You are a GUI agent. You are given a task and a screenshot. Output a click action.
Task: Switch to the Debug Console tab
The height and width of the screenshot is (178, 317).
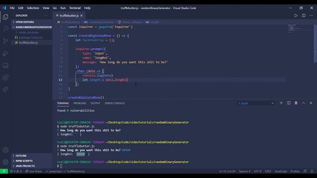coord(114,103)
